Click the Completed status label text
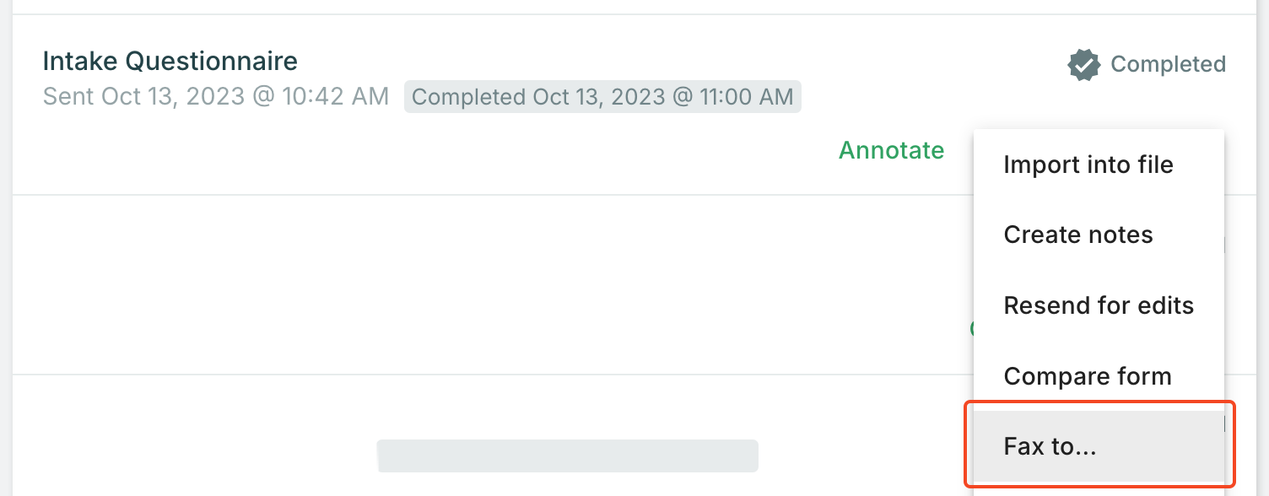The image size is (1269, 496). 1168,64
